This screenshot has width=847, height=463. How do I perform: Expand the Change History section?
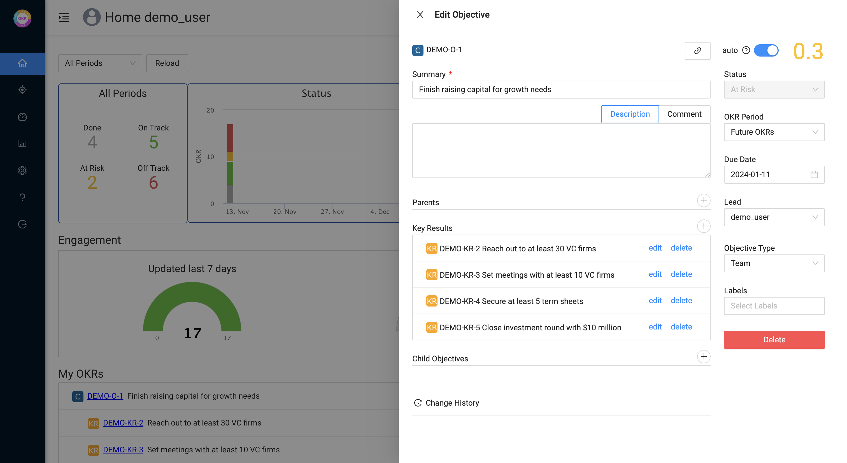(452, 403)
